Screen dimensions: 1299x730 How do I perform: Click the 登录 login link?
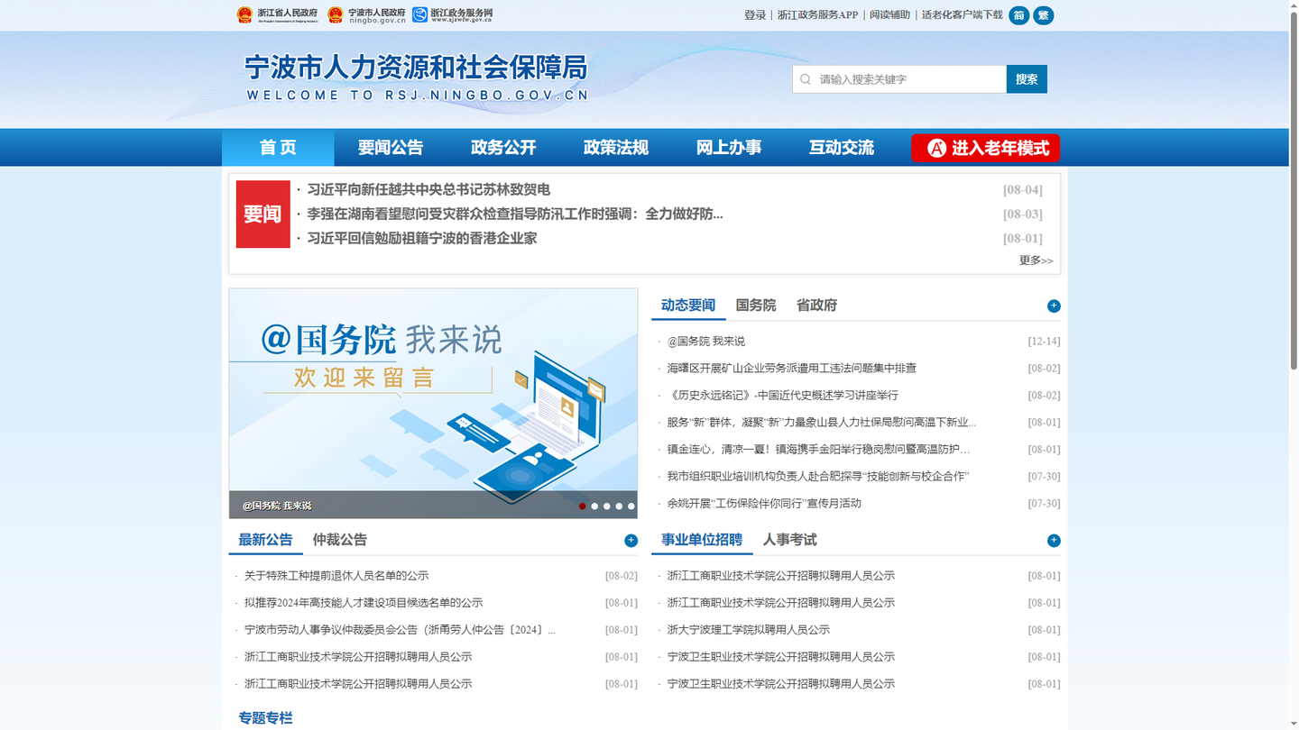pos(755,15)
